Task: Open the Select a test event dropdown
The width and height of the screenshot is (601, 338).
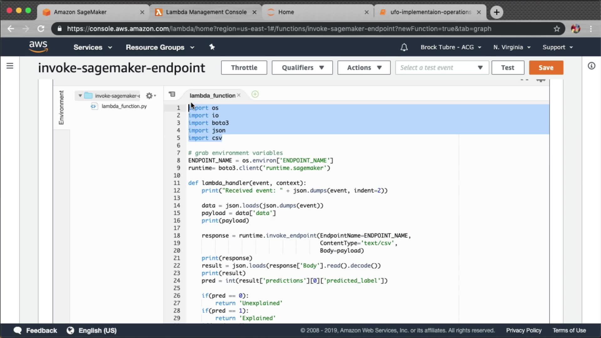Action: [x=442, y=68]
